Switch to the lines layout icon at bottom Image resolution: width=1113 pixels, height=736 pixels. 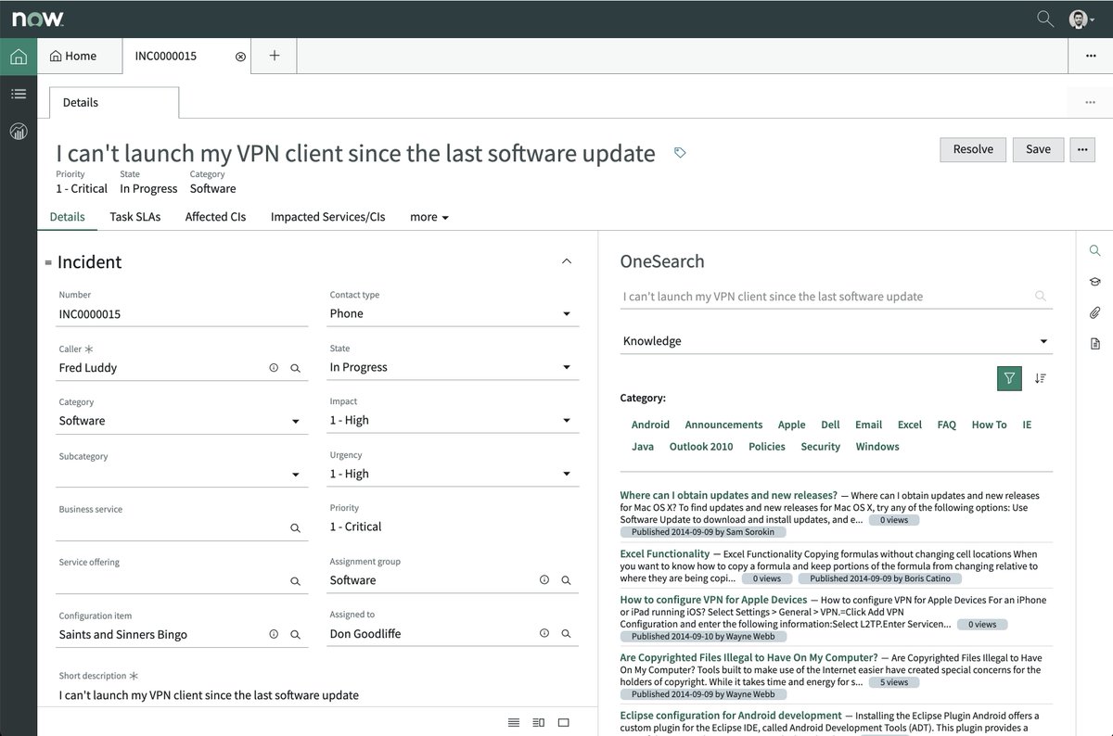pos(514,722)
